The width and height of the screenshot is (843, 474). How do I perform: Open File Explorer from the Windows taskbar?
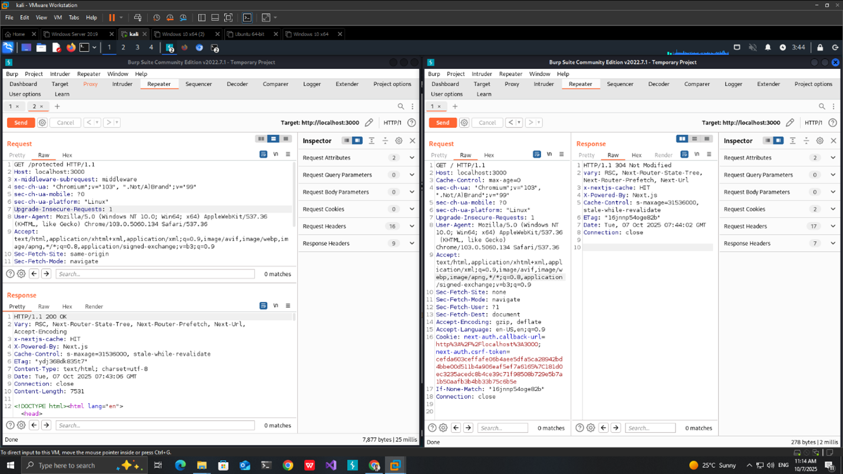[x=202, y=466]
